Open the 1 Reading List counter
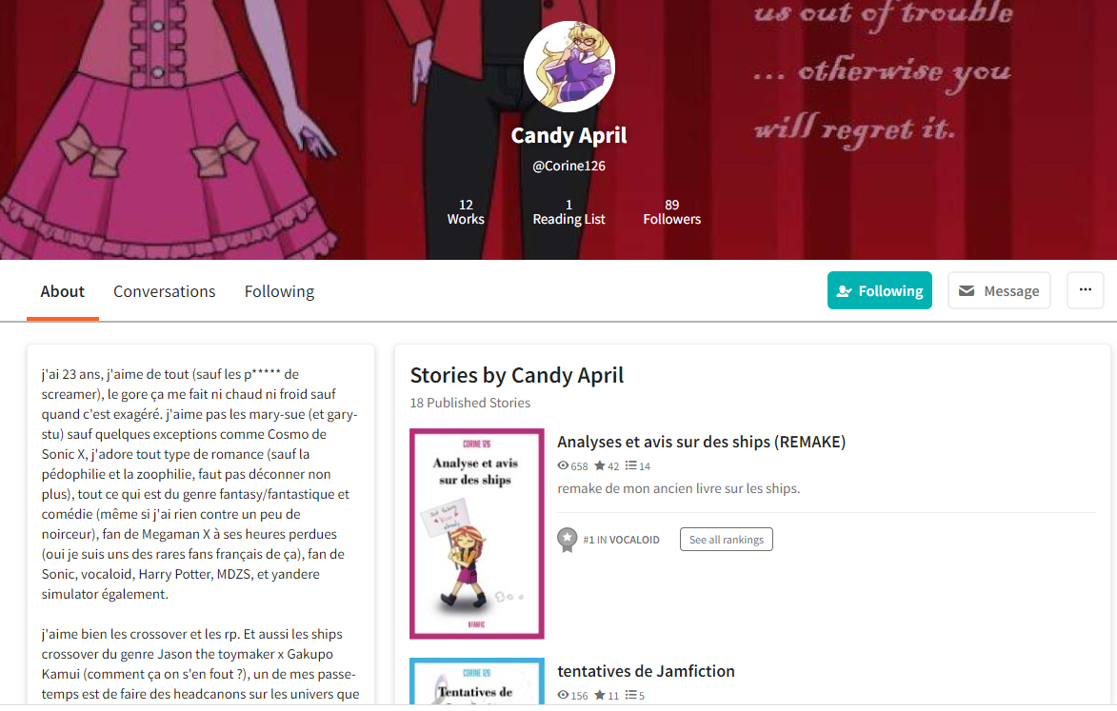The width and height of the screenshot is (1117, 711). tap(568, 212)
